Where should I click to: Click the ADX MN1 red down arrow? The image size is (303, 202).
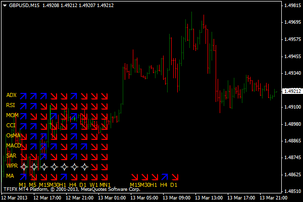[105, 96]
